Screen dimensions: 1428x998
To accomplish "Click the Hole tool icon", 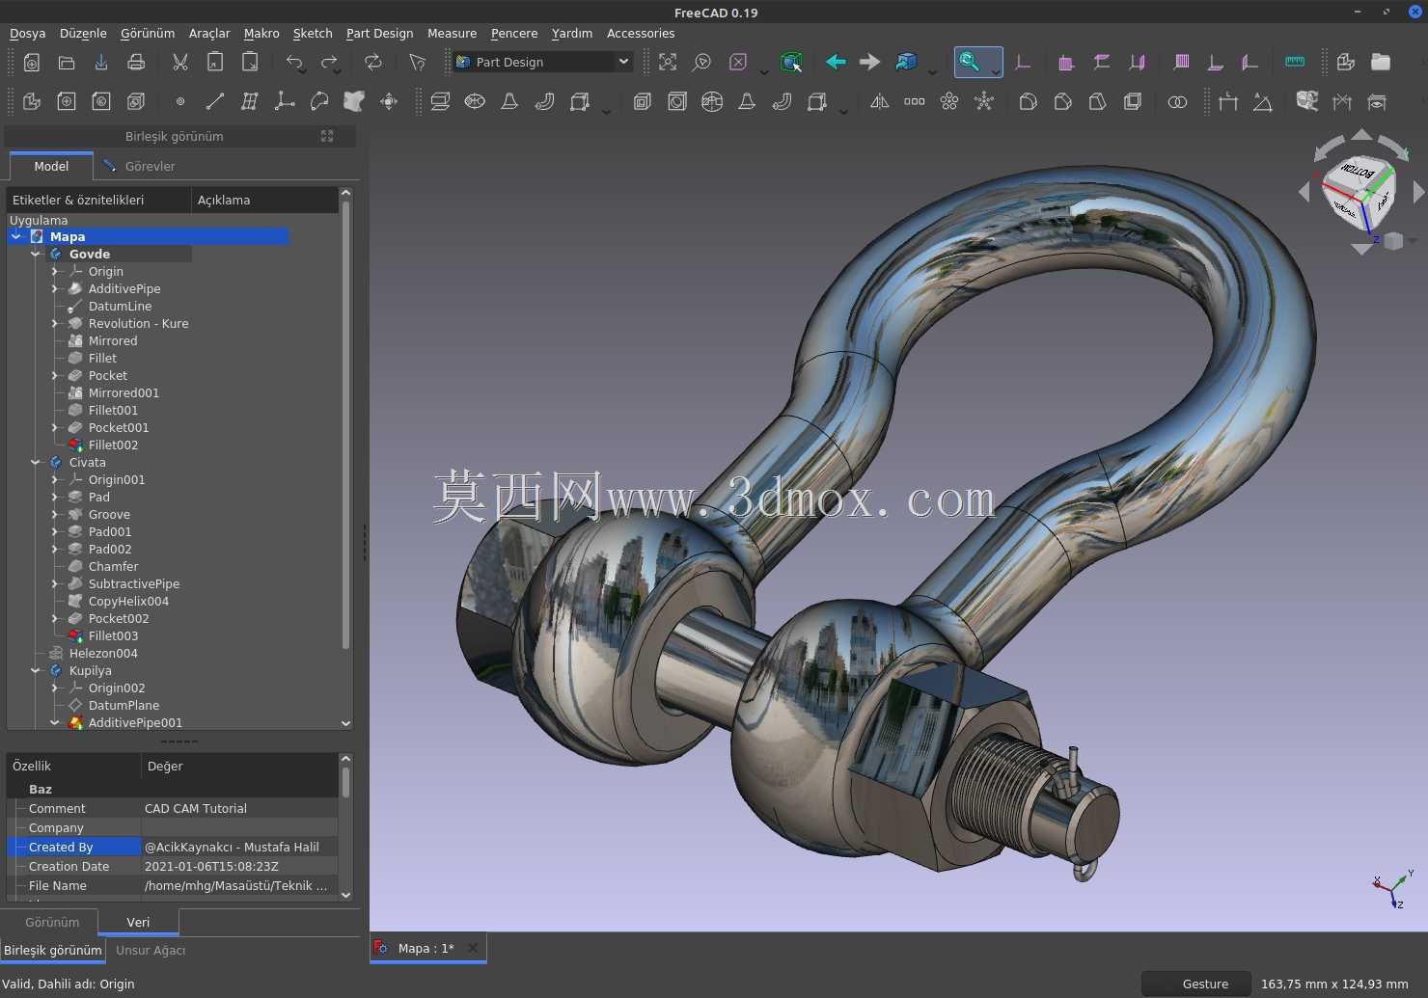I will [677, 101].
